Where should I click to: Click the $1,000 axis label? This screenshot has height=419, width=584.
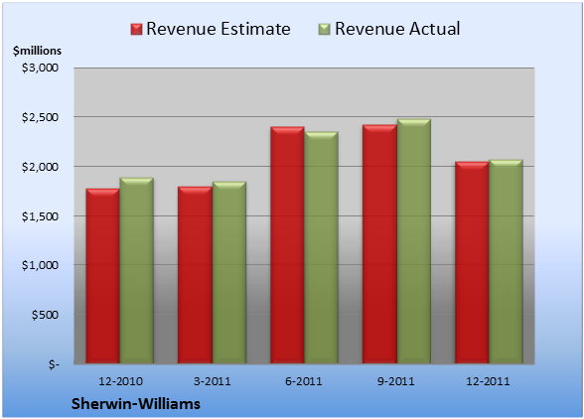(x=40, y=265)
